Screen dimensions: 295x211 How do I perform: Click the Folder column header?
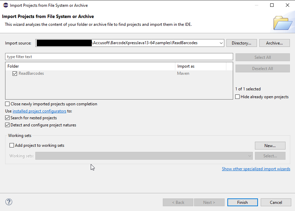coord(13,66)
